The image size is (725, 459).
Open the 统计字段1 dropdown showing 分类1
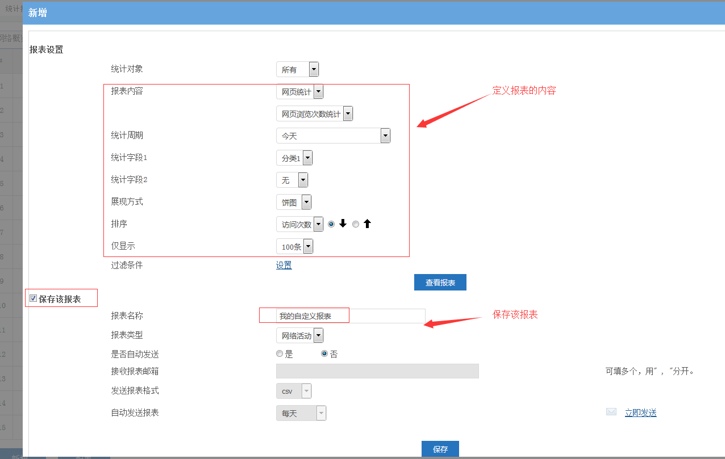tap(294, 158)
